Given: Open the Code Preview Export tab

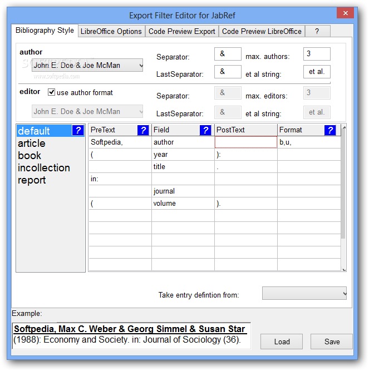Looking at the screenshot, I should coord(182,31).
